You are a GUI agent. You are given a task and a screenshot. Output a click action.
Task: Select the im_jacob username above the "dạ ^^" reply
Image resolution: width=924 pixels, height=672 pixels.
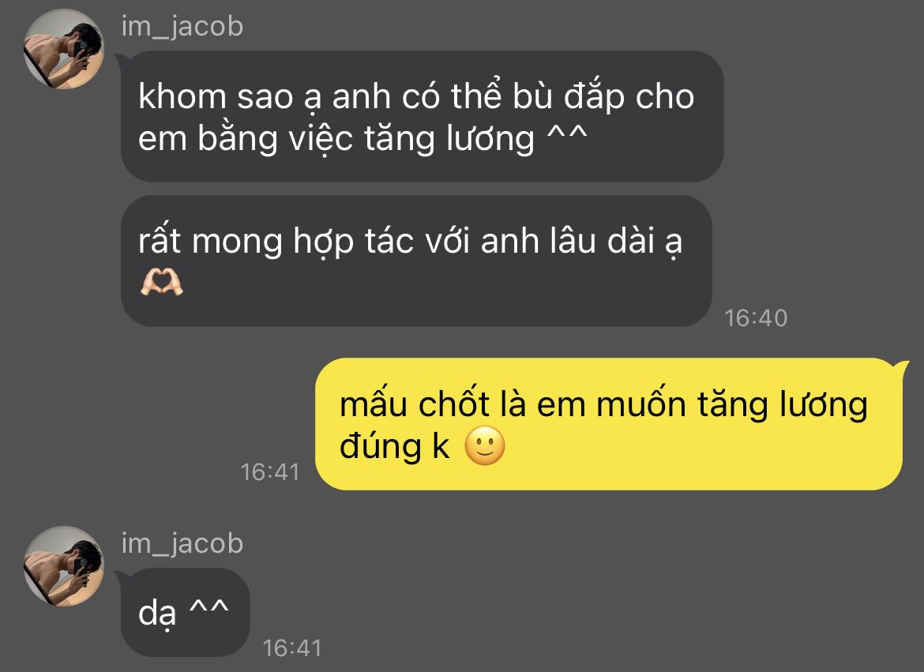coord(182,543)
